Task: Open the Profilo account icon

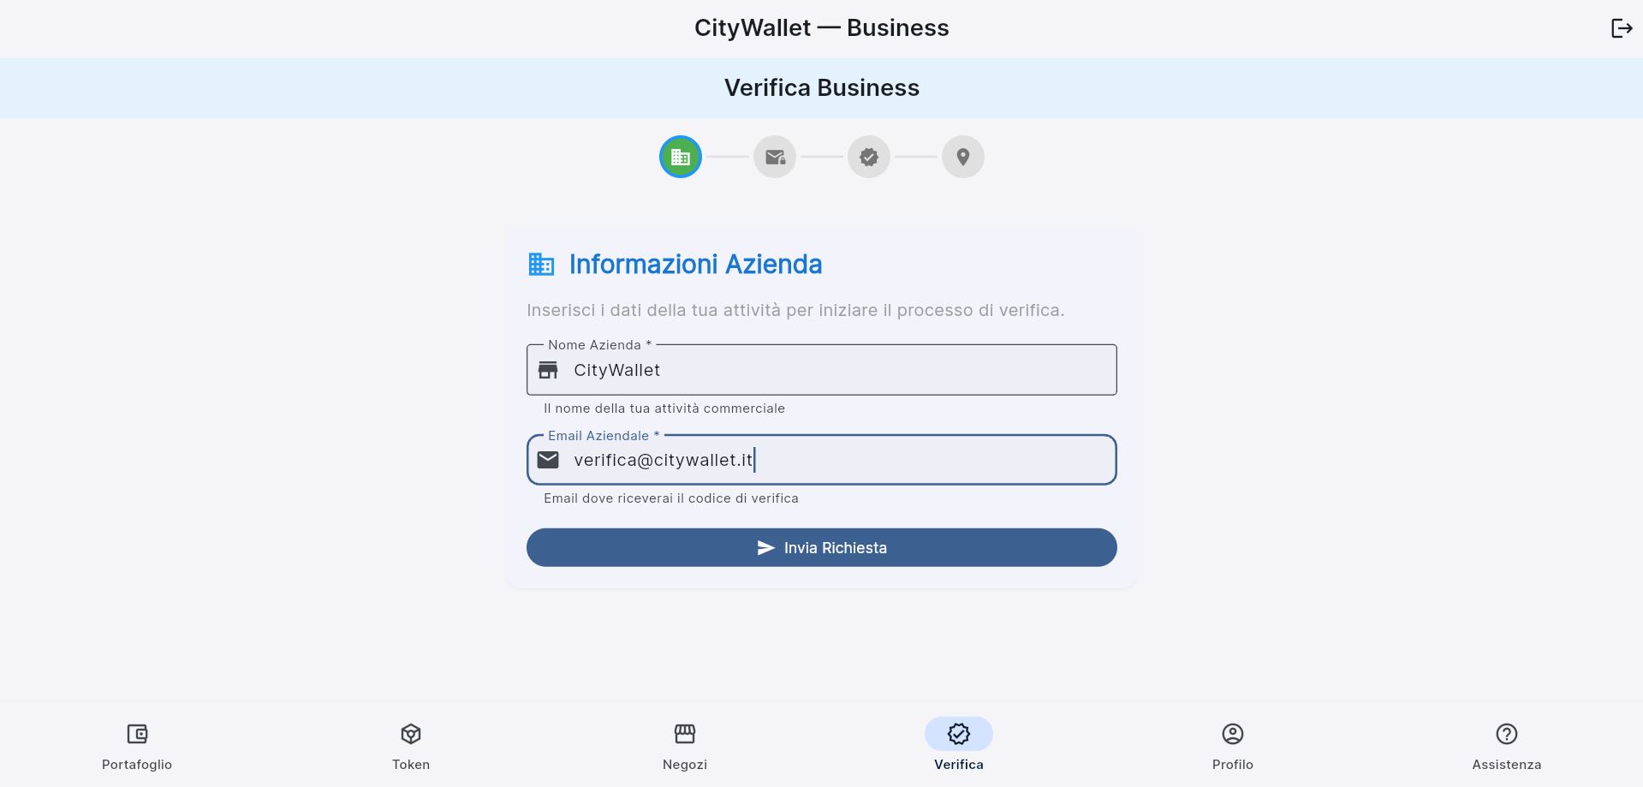Action: click(x=1232, y=734)
